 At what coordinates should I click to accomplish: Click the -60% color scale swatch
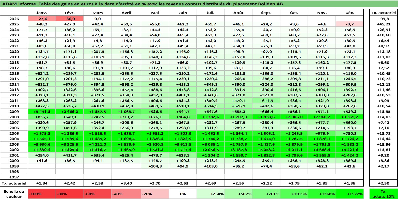[x=98, y=194]
